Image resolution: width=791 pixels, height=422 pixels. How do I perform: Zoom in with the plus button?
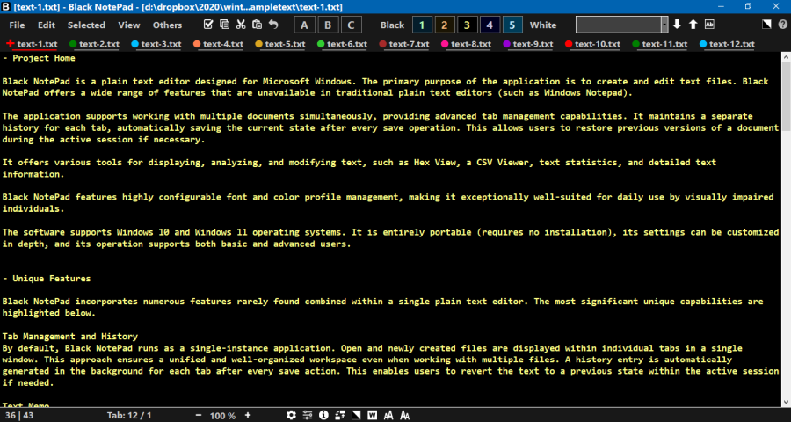[x=248, y=415]
